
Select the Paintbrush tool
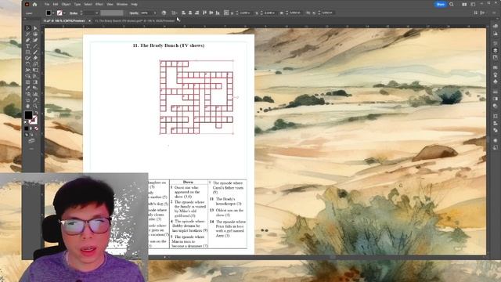pyautogui.click(x=35, y=52)
